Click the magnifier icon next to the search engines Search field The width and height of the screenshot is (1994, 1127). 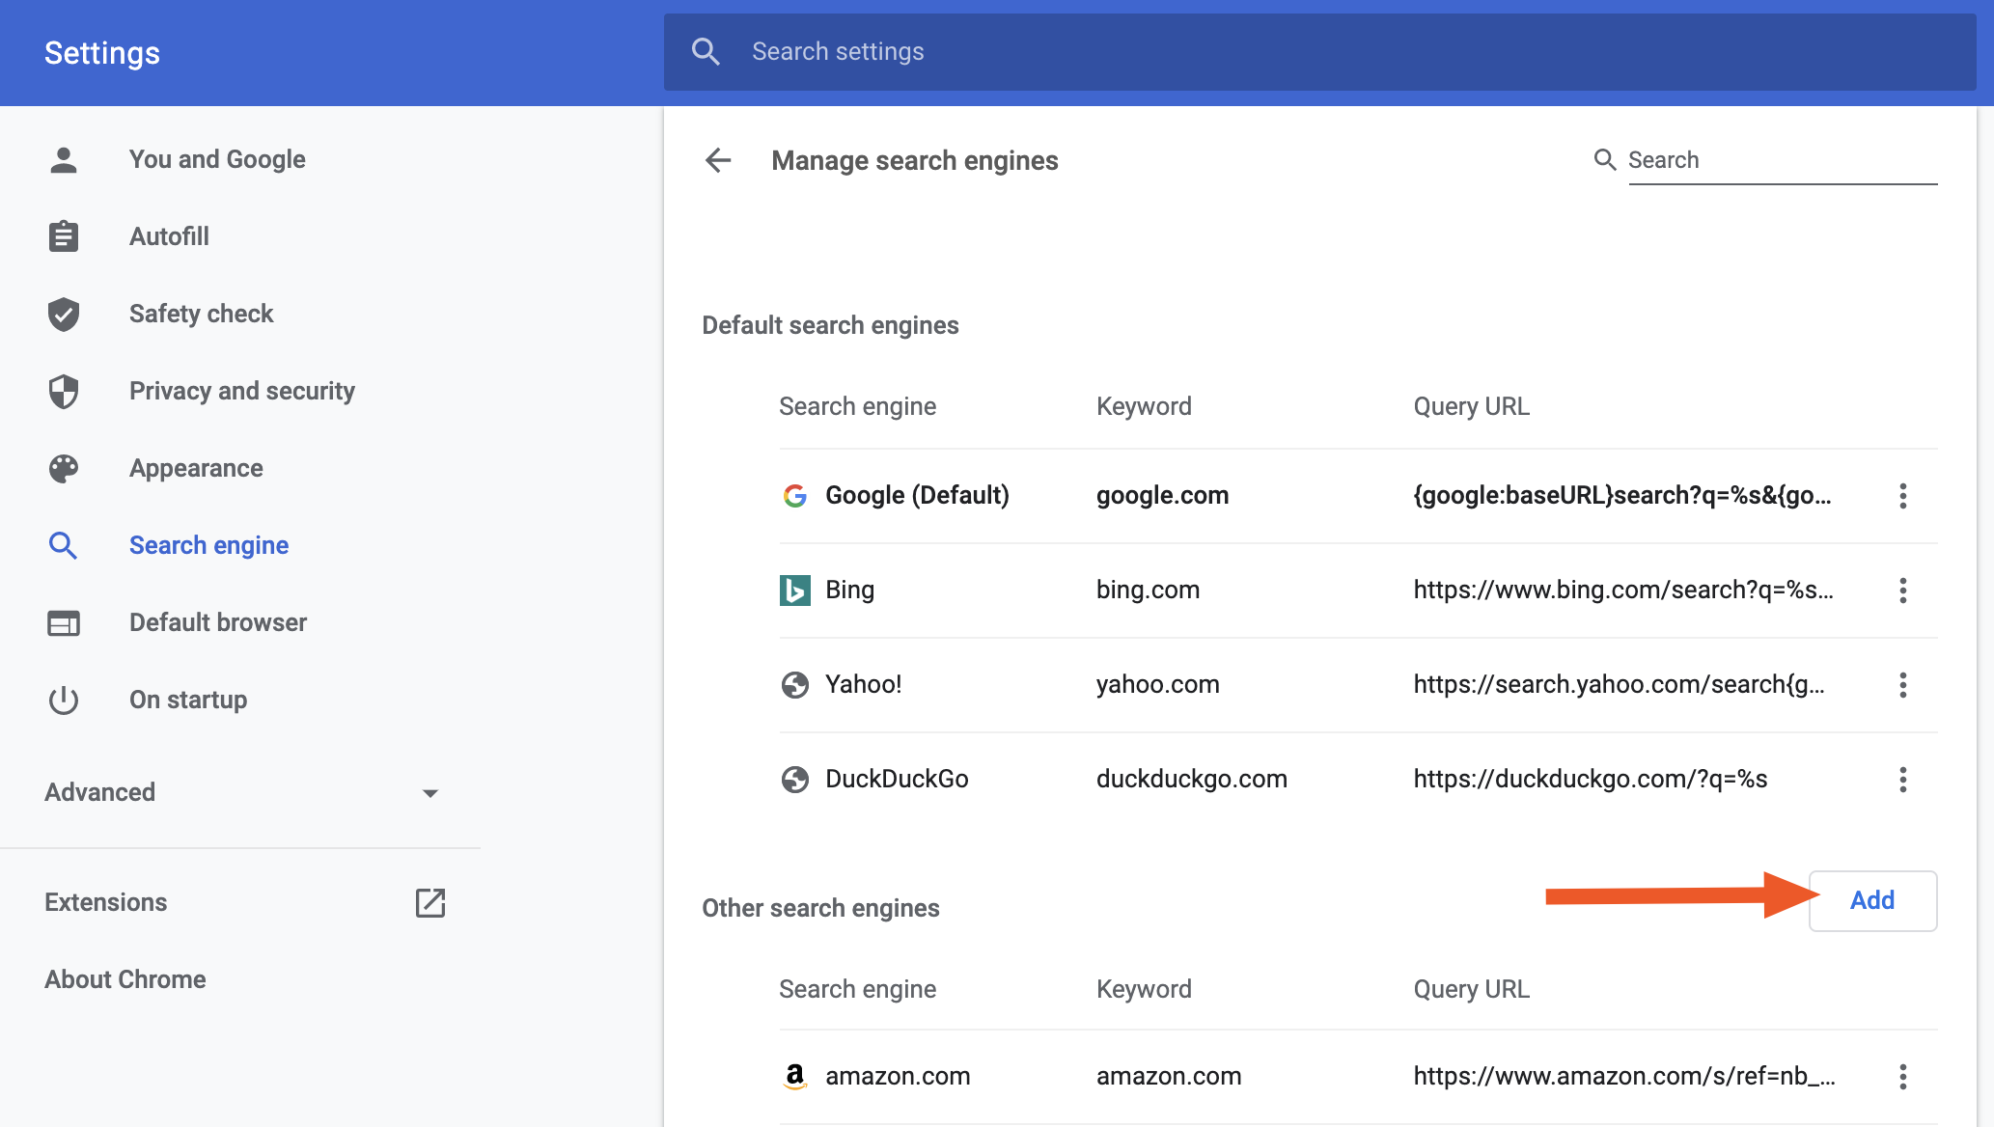point(1604,160)
